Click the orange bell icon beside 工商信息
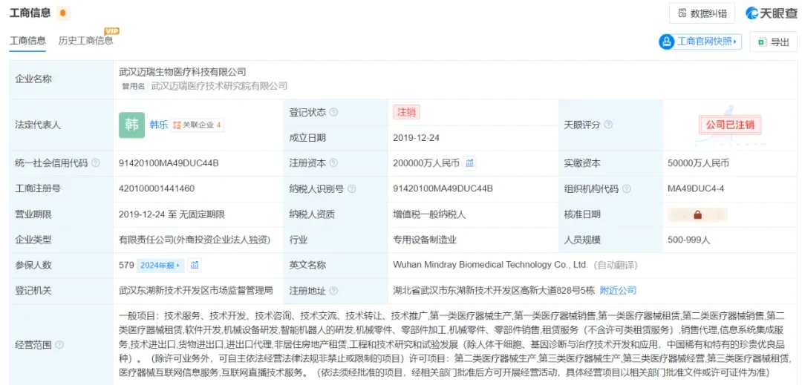Image resolution: width=802 pixels, height=385 pixels. [63, 13]
